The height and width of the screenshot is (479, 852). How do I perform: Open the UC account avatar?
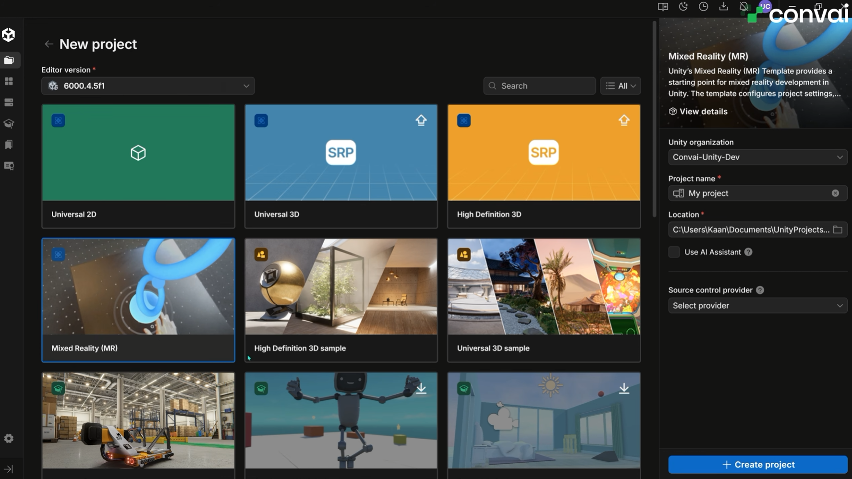[x=765, y=7]
